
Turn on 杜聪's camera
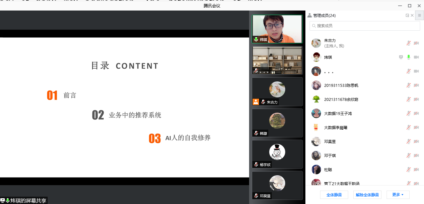[416, 170]
